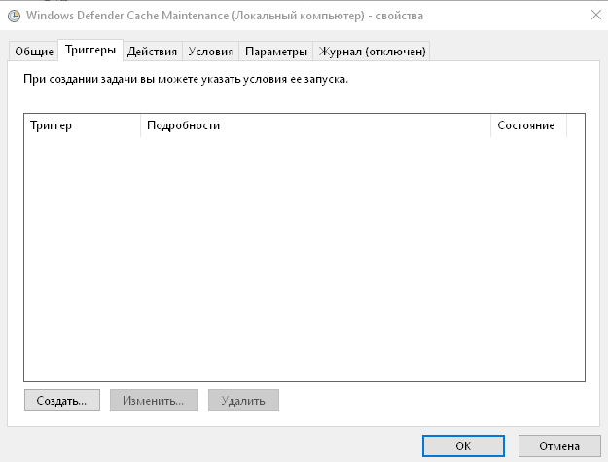Open the Действия tab
The width and height of the screenshot is (608, 462).
[153, 52]
